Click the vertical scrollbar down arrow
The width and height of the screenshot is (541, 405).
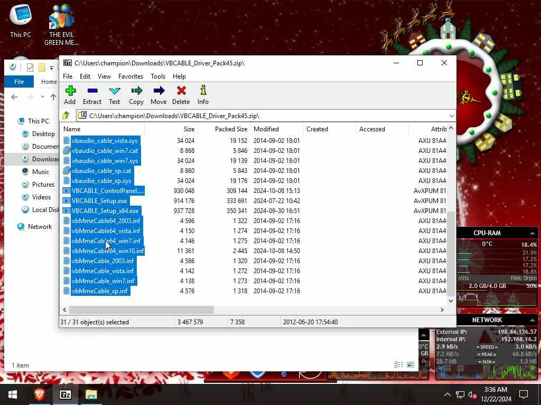451,301
